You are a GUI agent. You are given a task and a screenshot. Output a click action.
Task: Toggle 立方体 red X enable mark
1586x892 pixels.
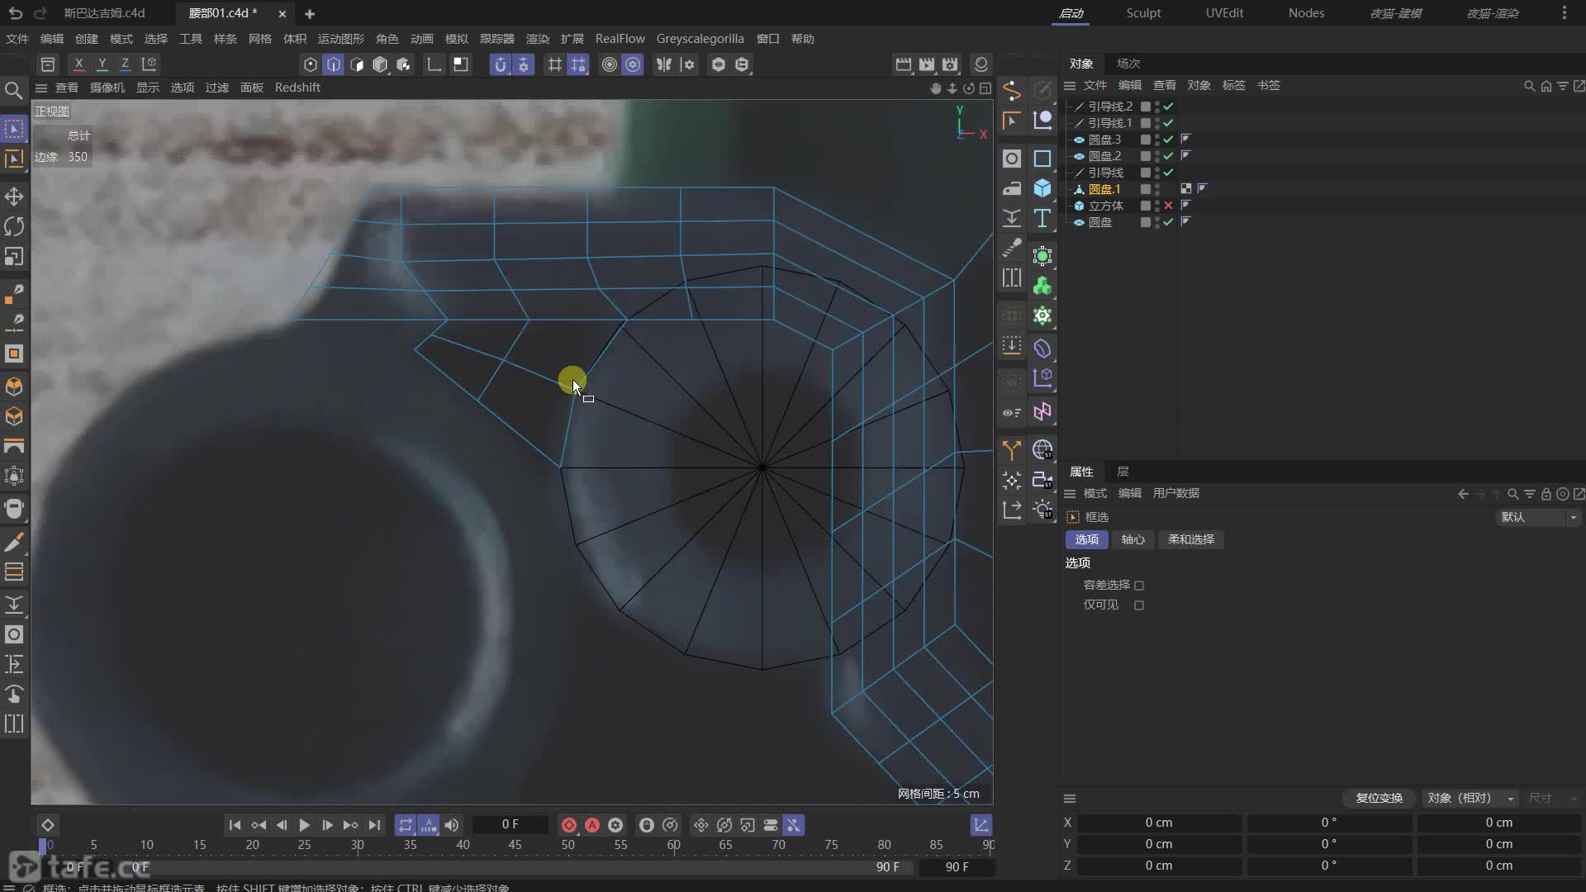(x=1168, y=206)
